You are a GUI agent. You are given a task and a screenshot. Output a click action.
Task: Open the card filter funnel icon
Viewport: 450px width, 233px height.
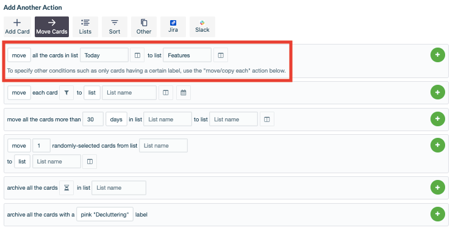tap(66, 93)
